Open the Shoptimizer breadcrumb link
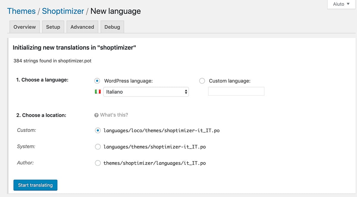 [x=63, y=11]
